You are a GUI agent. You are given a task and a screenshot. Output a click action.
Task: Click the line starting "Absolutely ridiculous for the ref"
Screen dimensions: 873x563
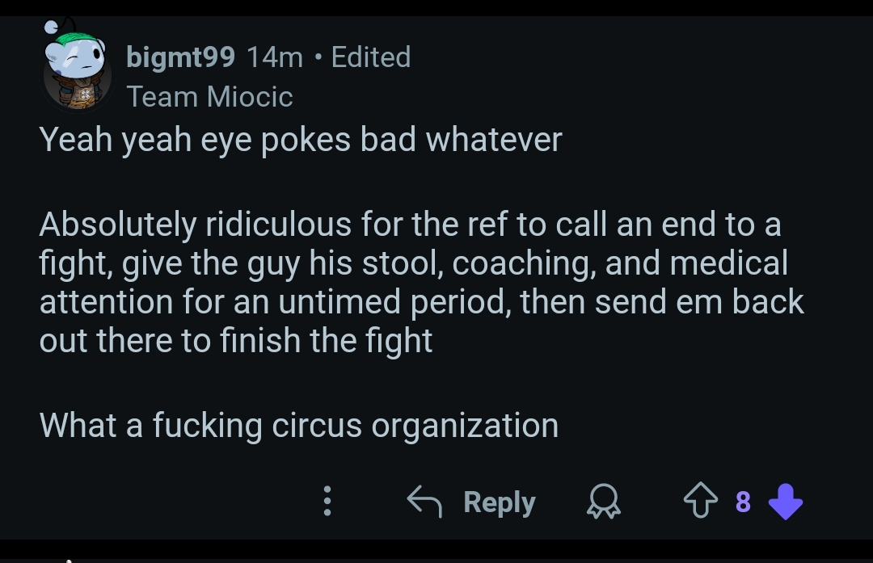[x=410, y=225]
